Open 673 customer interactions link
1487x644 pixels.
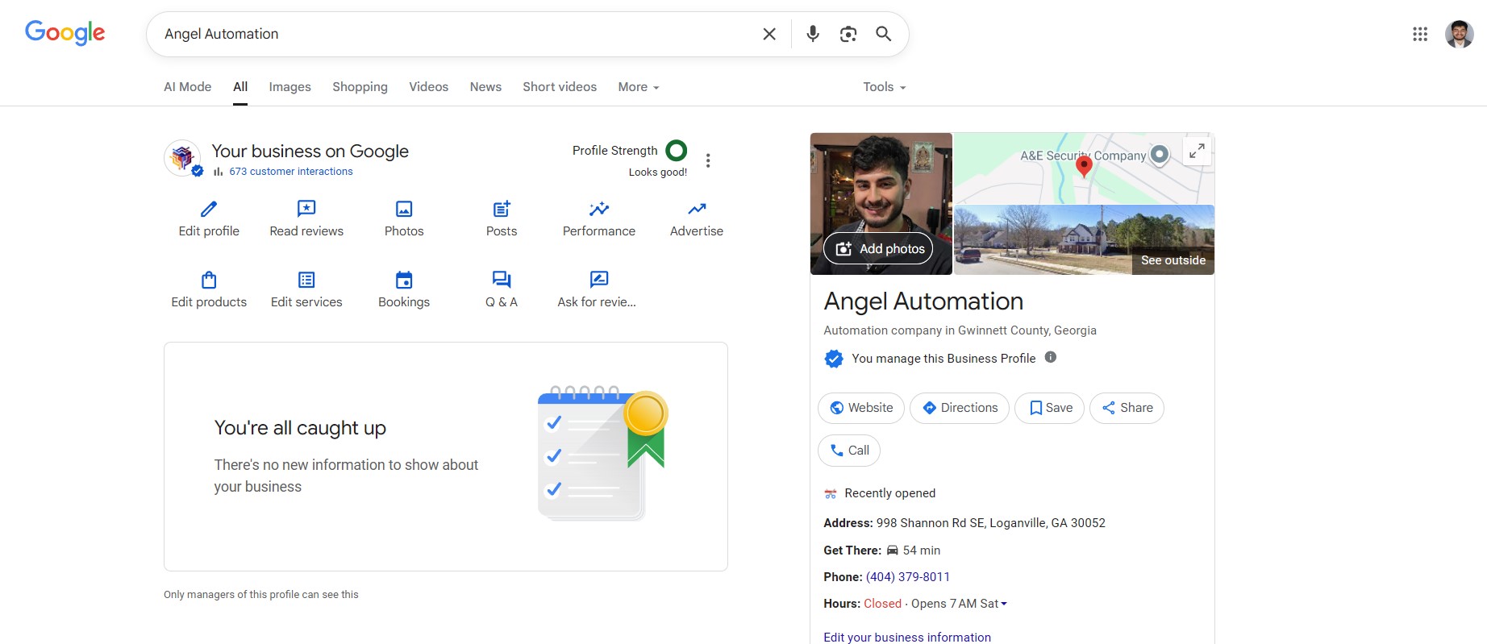pos(290,172)
